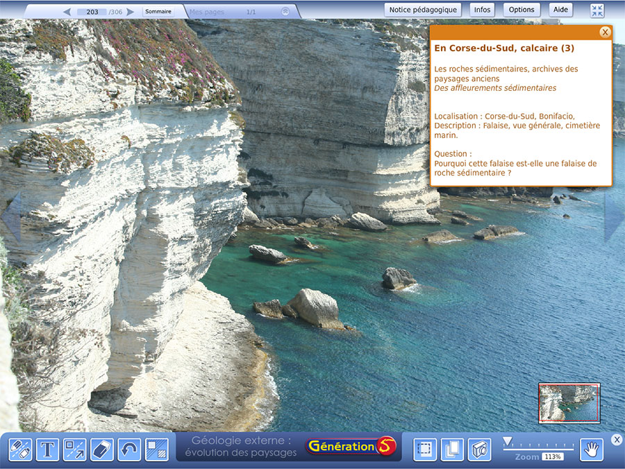Click the Zoom slider handle
Image resolution: width=625 pixels, height=469 pixels.
[x=508, y=441]
